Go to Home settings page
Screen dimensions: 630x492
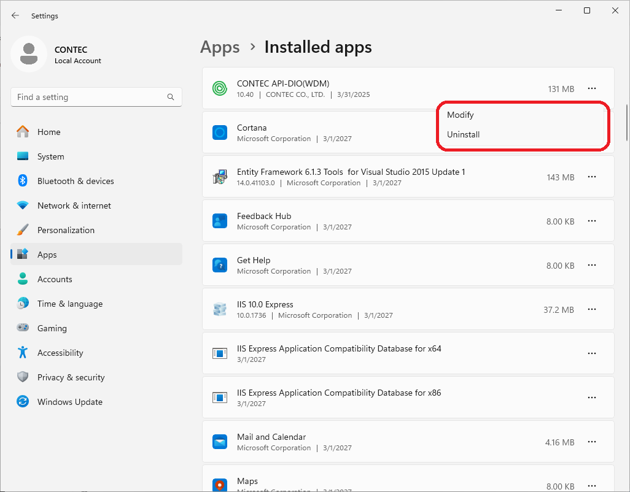(x=96, y=132)
